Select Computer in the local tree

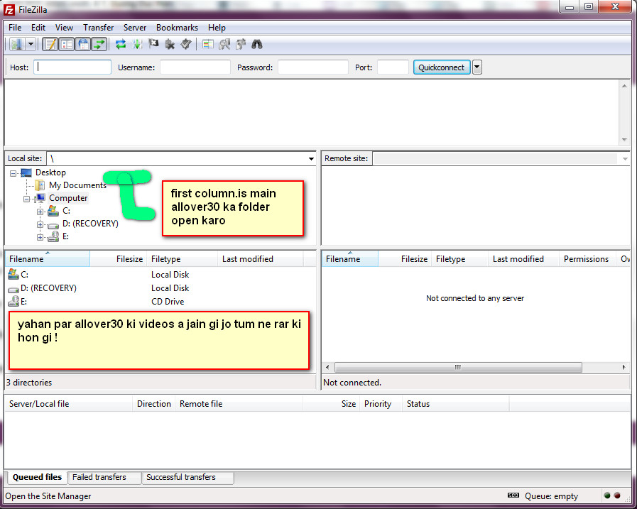pyautogui.click(x=68, y=198)
